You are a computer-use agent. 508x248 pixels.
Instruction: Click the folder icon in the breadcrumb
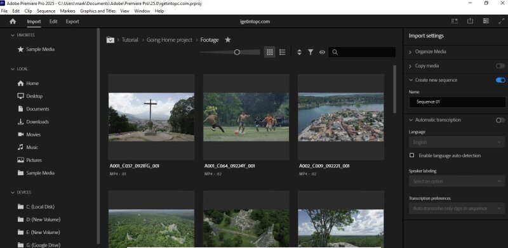(110, 40)
